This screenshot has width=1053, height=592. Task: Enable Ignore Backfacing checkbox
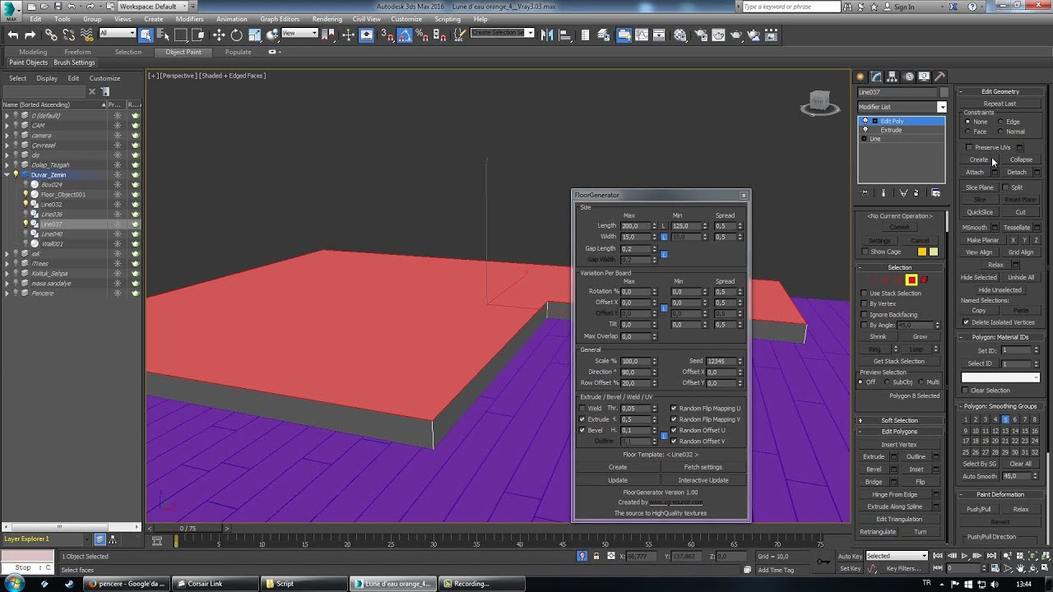coord(865,314)
